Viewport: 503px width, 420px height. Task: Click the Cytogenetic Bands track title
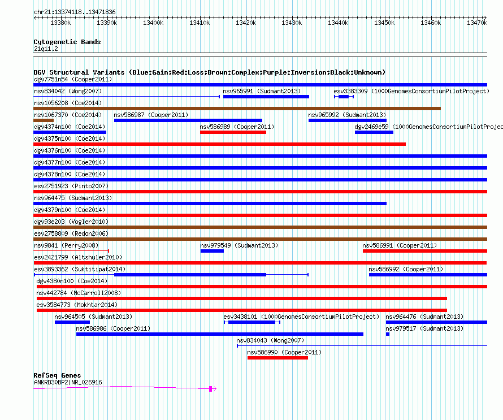pyautogui.click(x=67, y=42)
